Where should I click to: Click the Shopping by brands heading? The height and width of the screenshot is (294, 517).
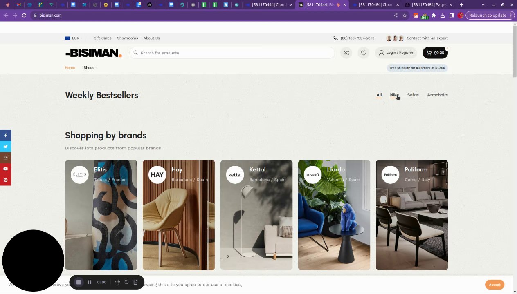pos(106,135)
